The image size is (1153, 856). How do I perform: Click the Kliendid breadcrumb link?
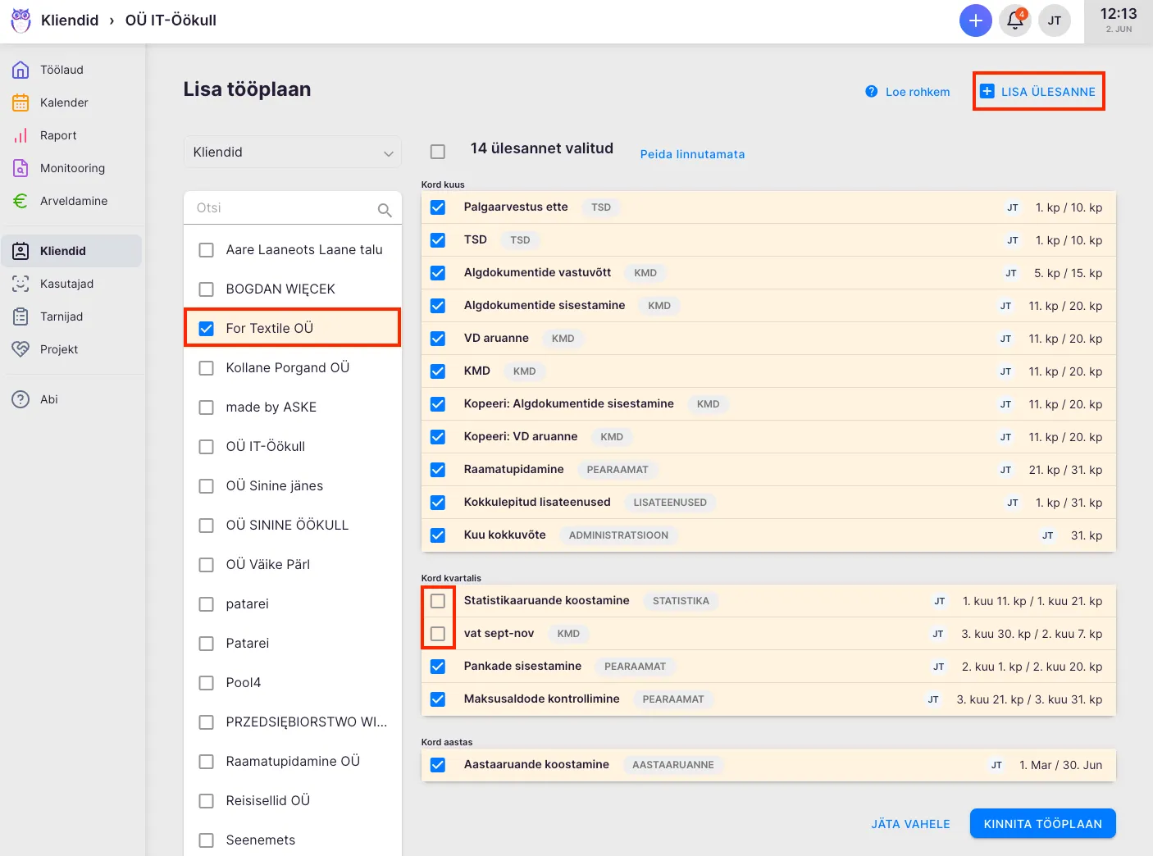pyautogui.click(x=70, y=20)
